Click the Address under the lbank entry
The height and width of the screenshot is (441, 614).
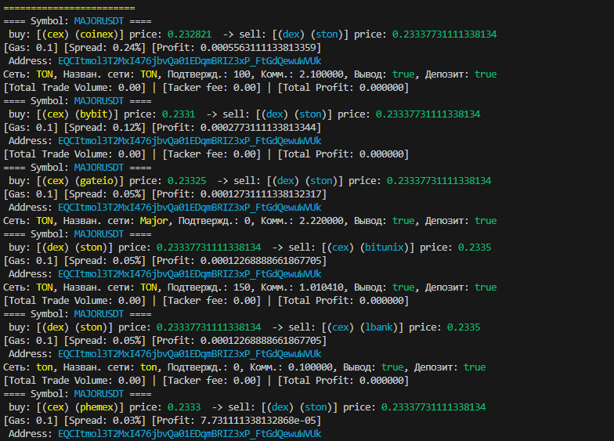pos(190,354)
